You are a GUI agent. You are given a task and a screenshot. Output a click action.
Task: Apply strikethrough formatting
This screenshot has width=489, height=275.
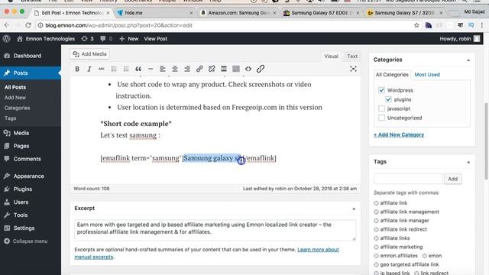click(x=102, y=69)
